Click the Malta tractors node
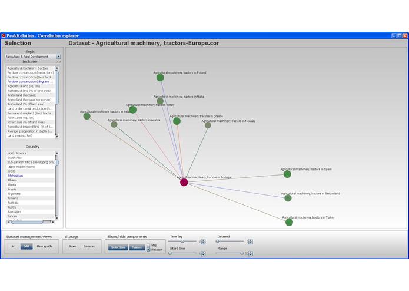Screen dimensions: 409x291 pos(160,101)
